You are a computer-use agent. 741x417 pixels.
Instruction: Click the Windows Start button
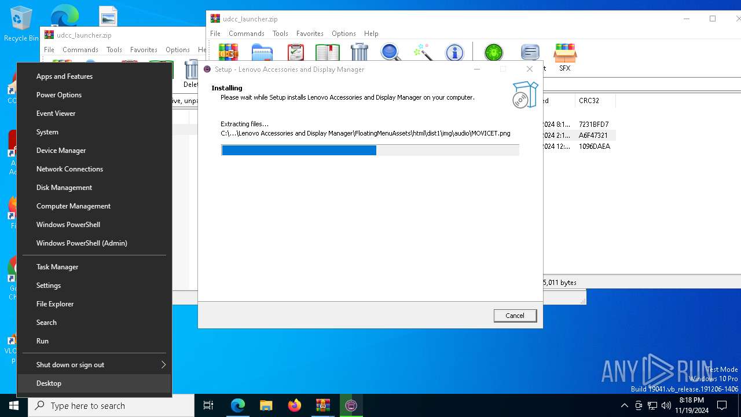tap(14, 405)
